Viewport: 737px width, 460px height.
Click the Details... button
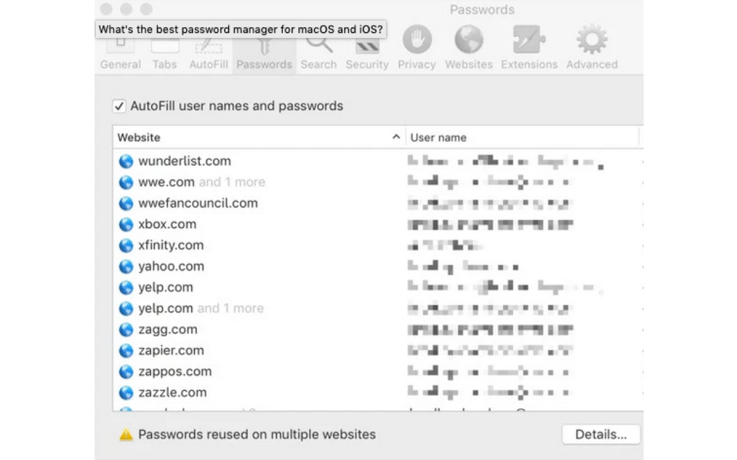[601, 435]
